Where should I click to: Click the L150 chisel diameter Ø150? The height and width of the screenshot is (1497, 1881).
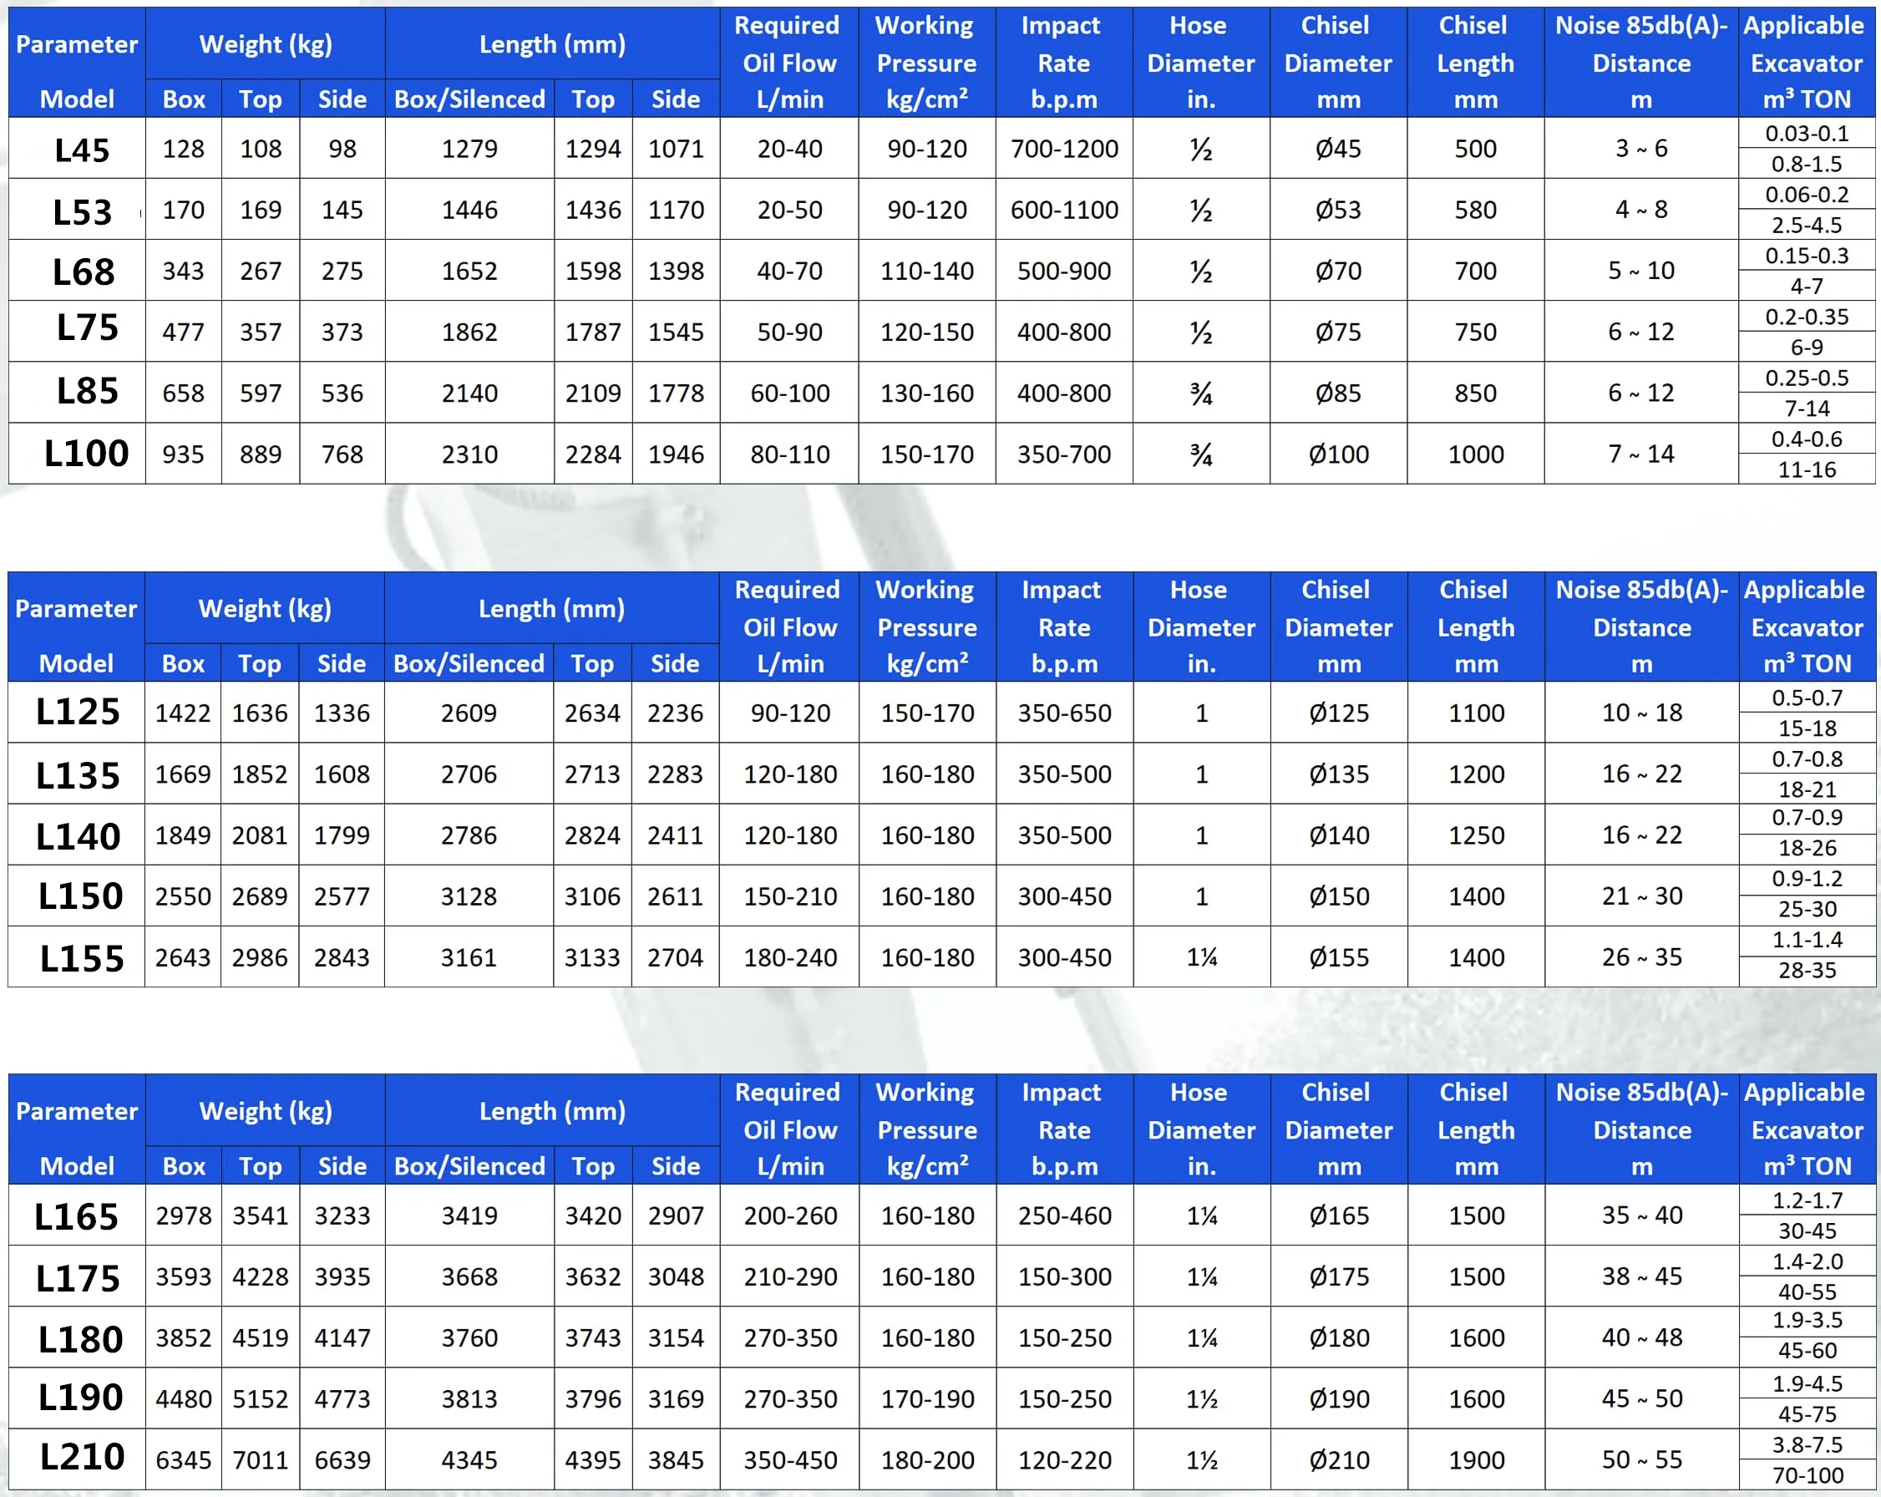coord(1338,896)
